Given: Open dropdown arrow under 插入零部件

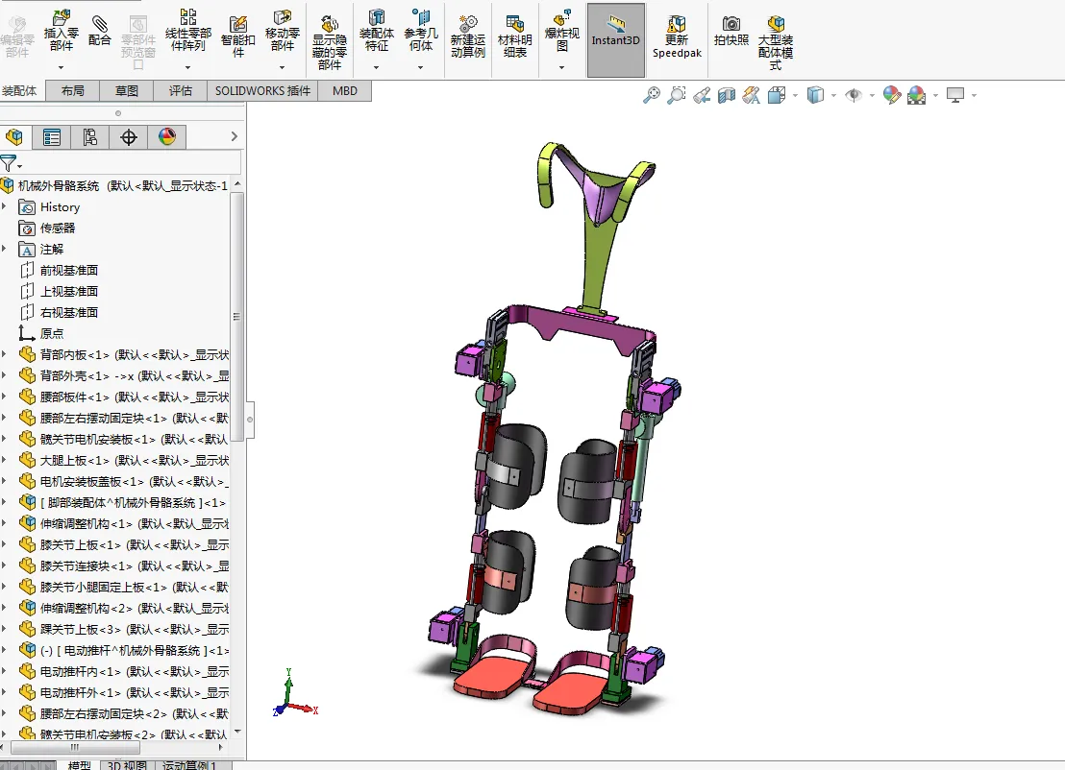Looking at the screenshot, I should 61,68.
